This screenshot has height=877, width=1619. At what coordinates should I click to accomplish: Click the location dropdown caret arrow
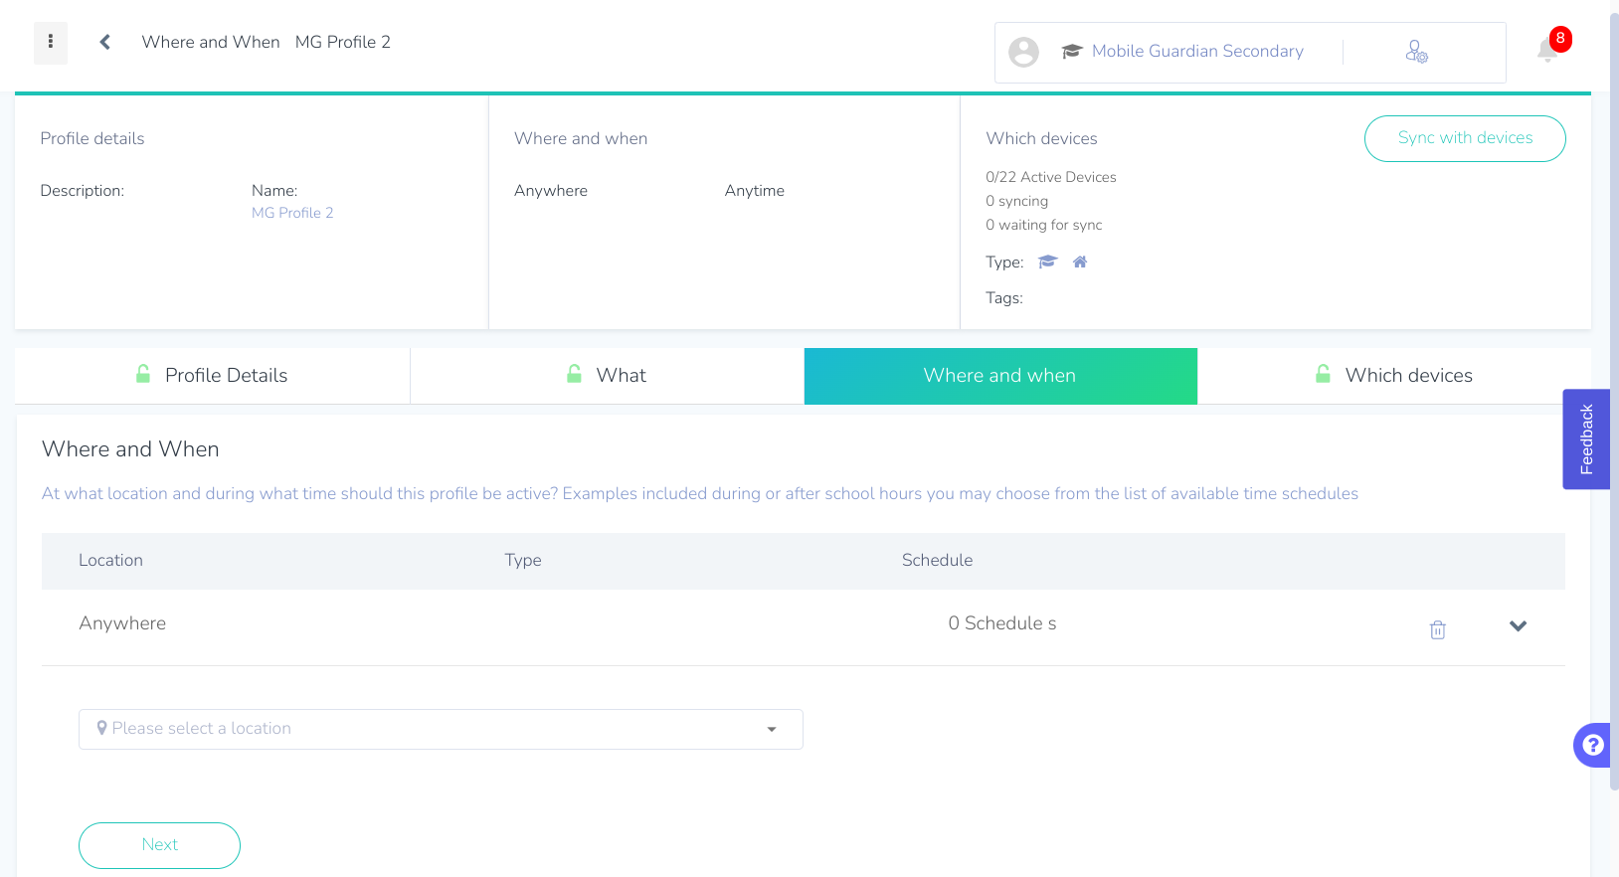click(x=772, y=730)
